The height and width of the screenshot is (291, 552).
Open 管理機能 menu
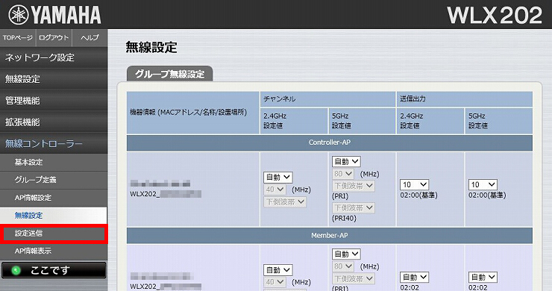(x=54, y=101)
